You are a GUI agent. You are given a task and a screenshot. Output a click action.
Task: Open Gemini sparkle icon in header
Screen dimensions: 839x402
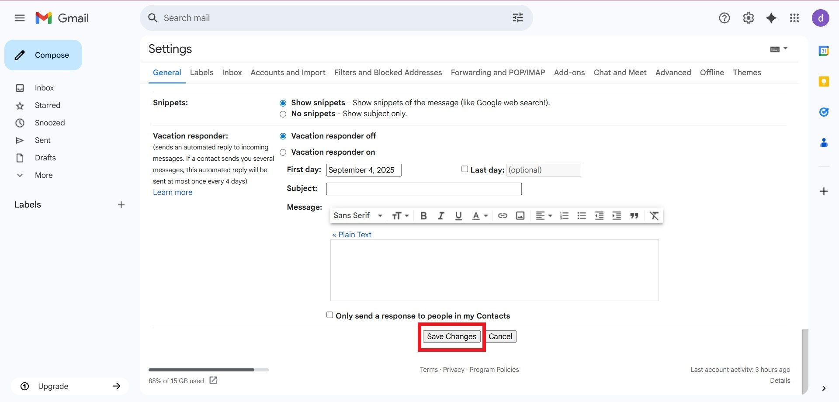771,18
